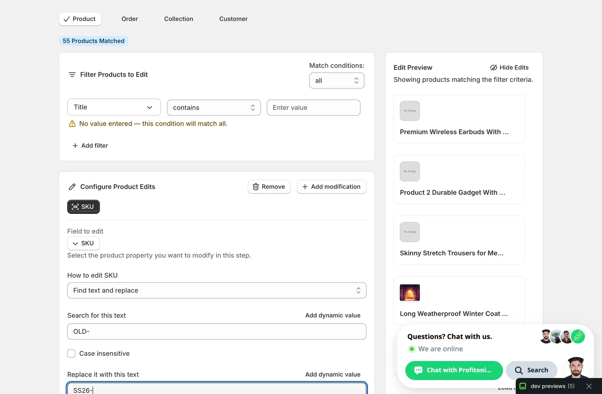Click the warning triangle icon beside No value entered
The width and height of the screenshot is (602, 394).
click(72, 124)
